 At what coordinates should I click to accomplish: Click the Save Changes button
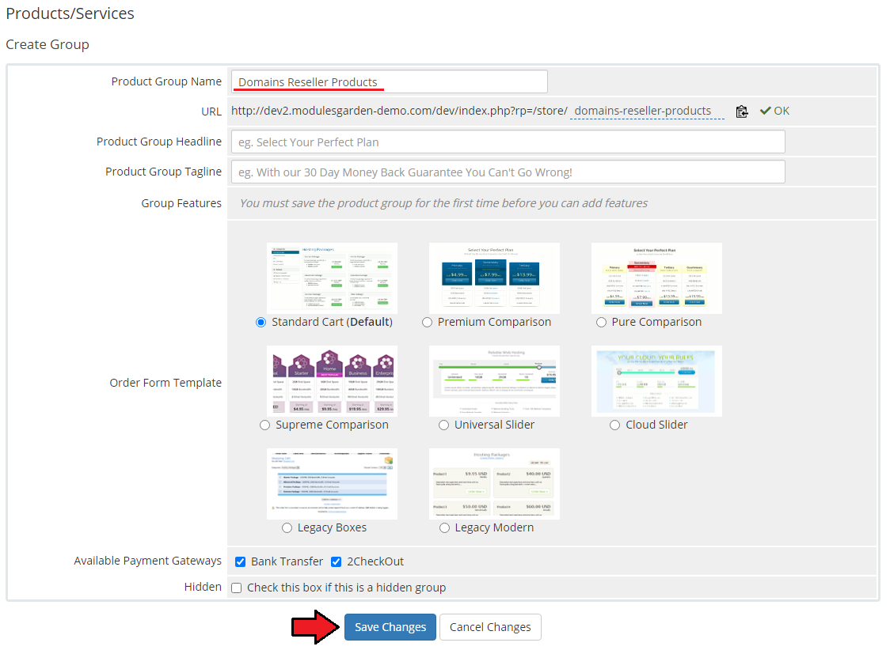(x=390, y=627)
